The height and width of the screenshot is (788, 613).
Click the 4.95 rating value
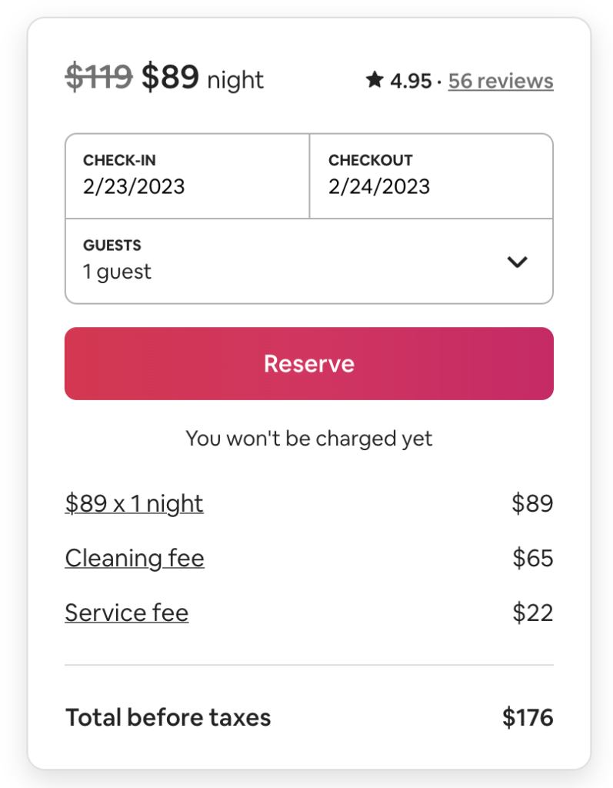411,81
